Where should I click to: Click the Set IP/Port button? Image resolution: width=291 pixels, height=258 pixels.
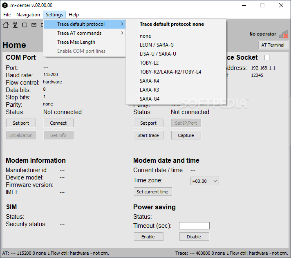[x=186, y=123]
